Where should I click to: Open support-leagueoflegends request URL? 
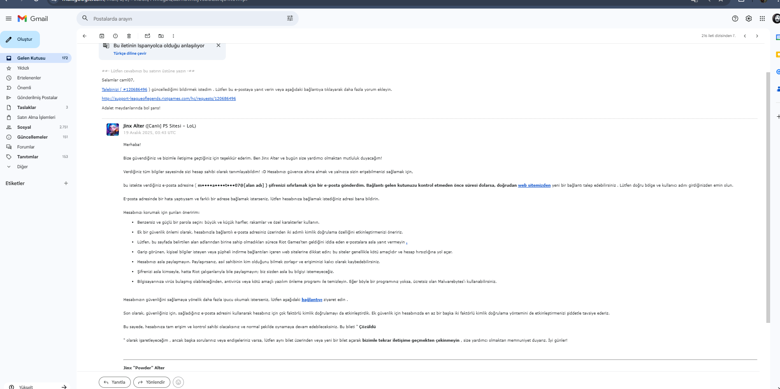pos(169,99)
